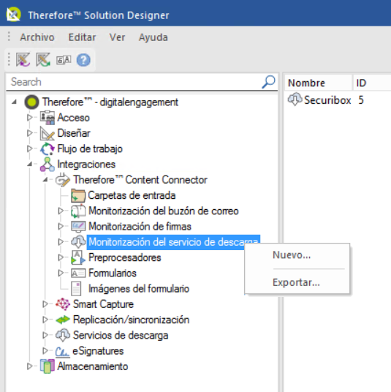
Task: Select the Smart Capture label
Action: point(103,304)
